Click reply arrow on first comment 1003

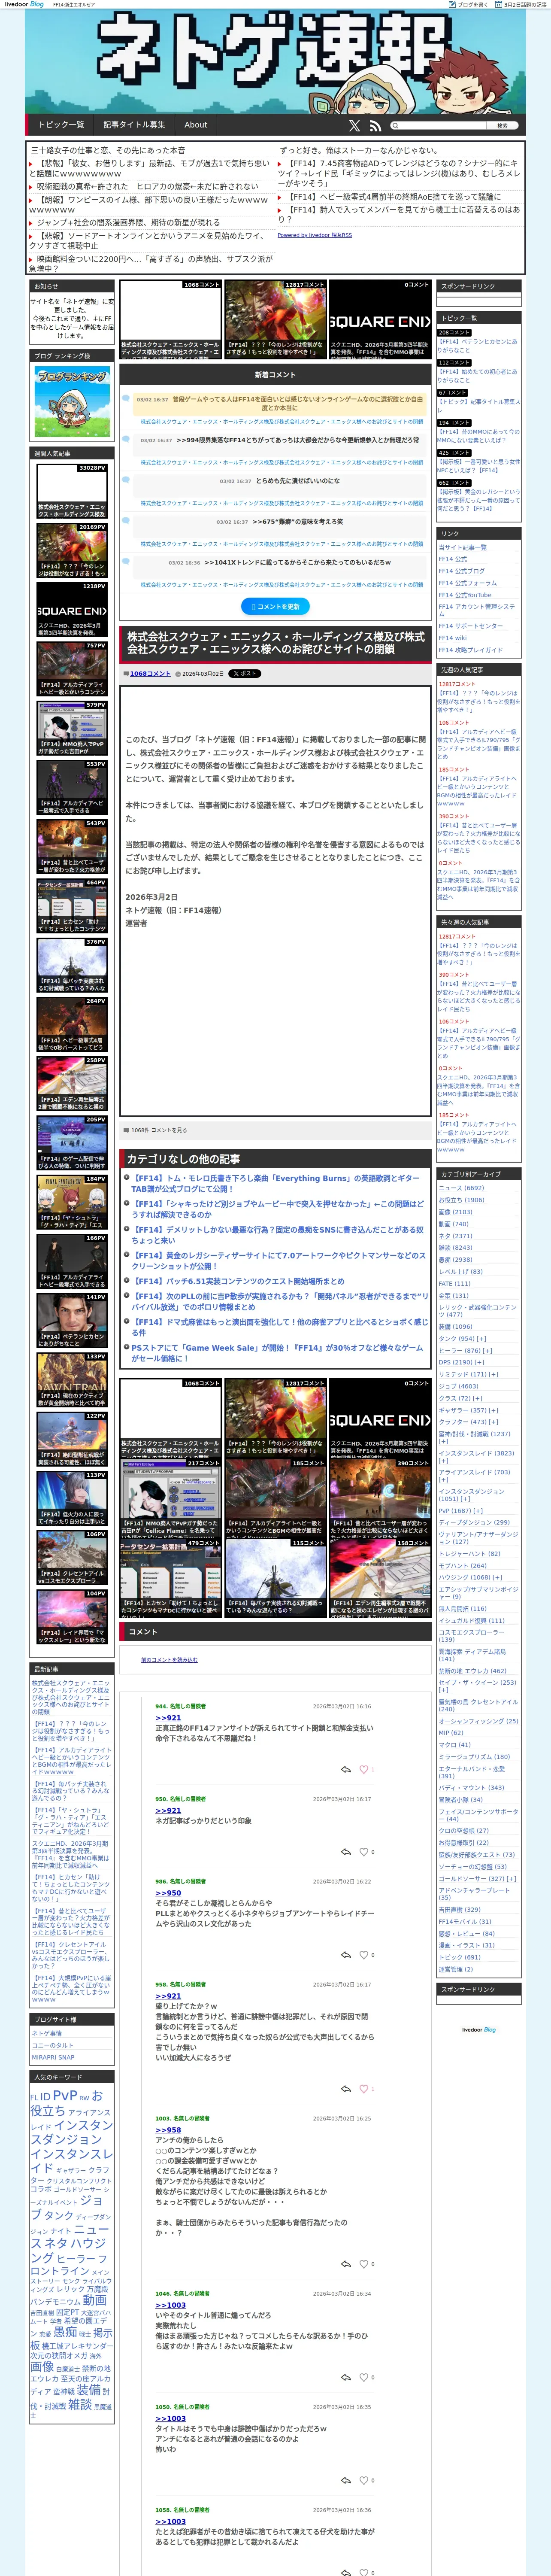pyautogui.click(x=346, y=2264)
